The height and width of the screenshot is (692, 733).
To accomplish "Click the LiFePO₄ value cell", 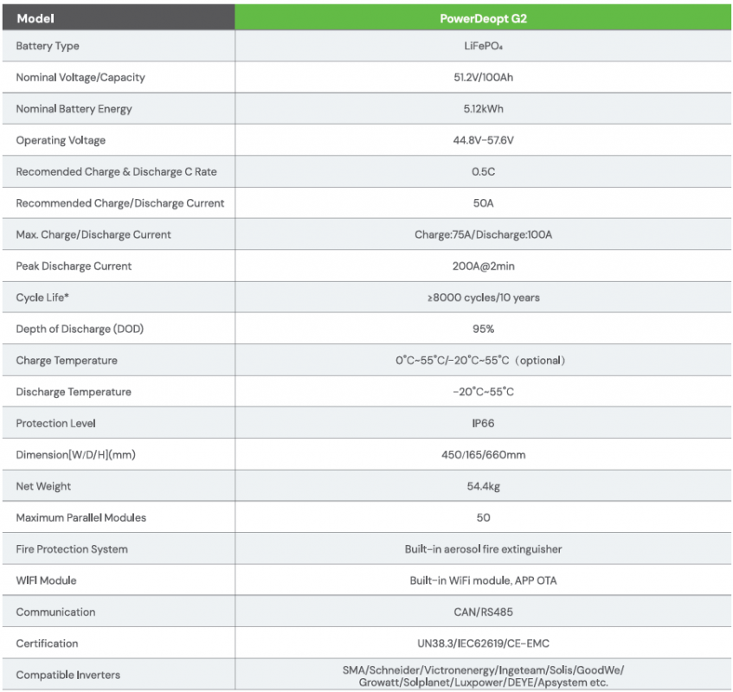I will point(483,46).
